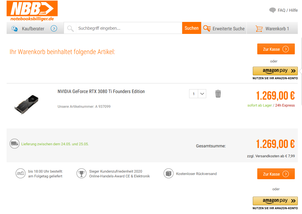This screenshot has width=302, height=214.
Task: Open NVIDIA GeForce RTX 3080 Ti Founders Edition link
Action: (101, 91)
